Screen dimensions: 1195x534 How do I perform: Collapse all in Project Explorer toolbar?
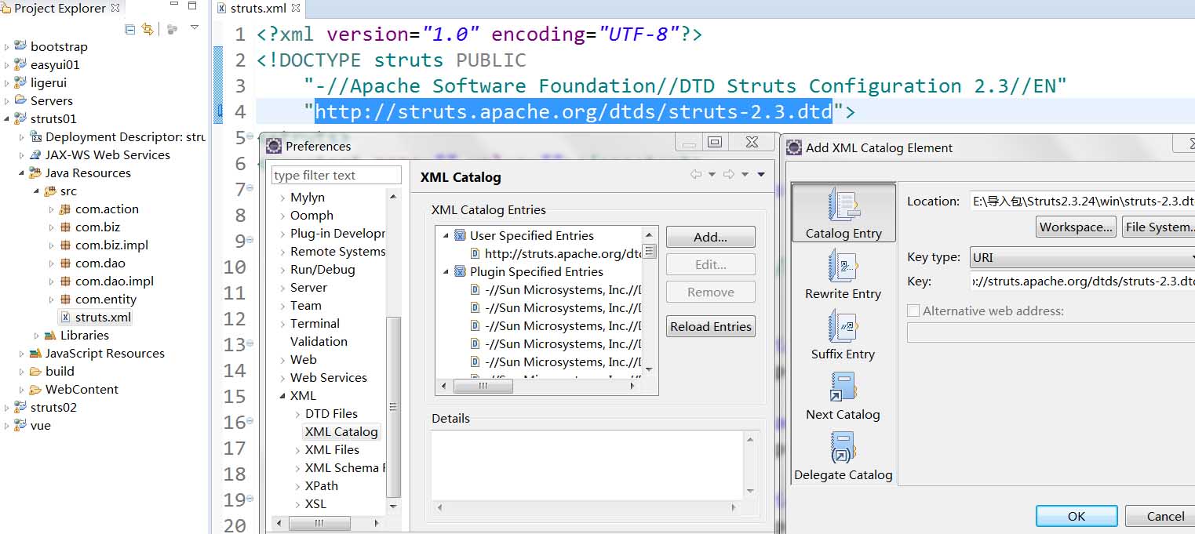pos(130,29)
